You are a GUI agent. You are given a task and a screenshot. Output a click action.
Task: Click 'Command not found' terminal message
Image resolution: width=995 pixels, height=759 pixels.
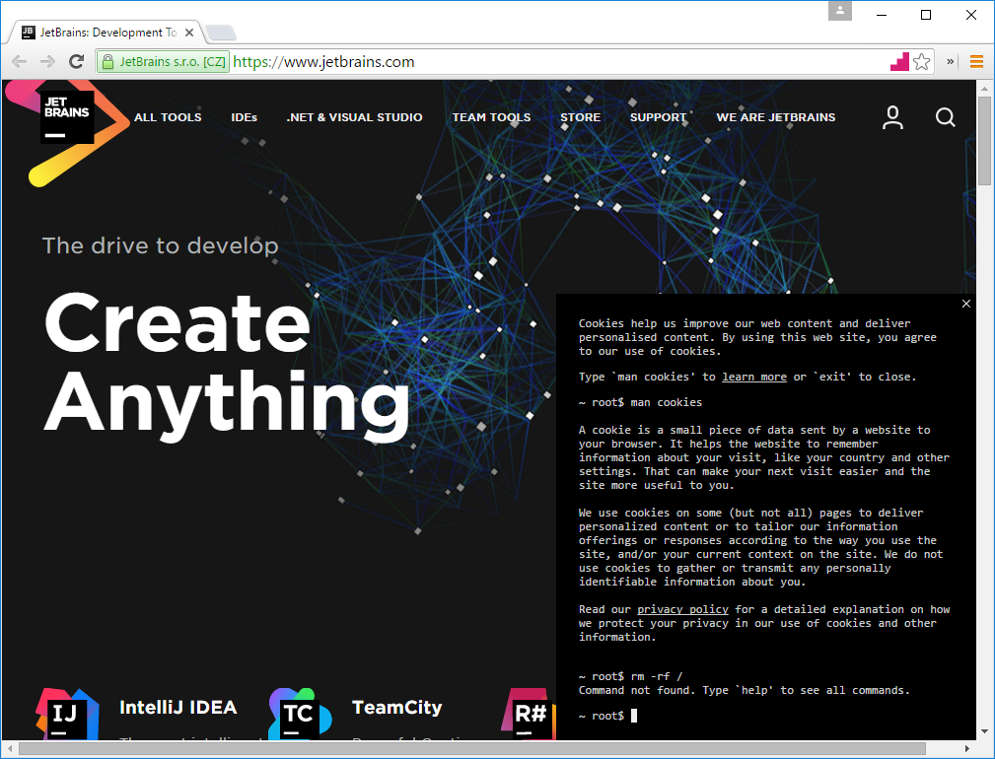click(744, 690)
